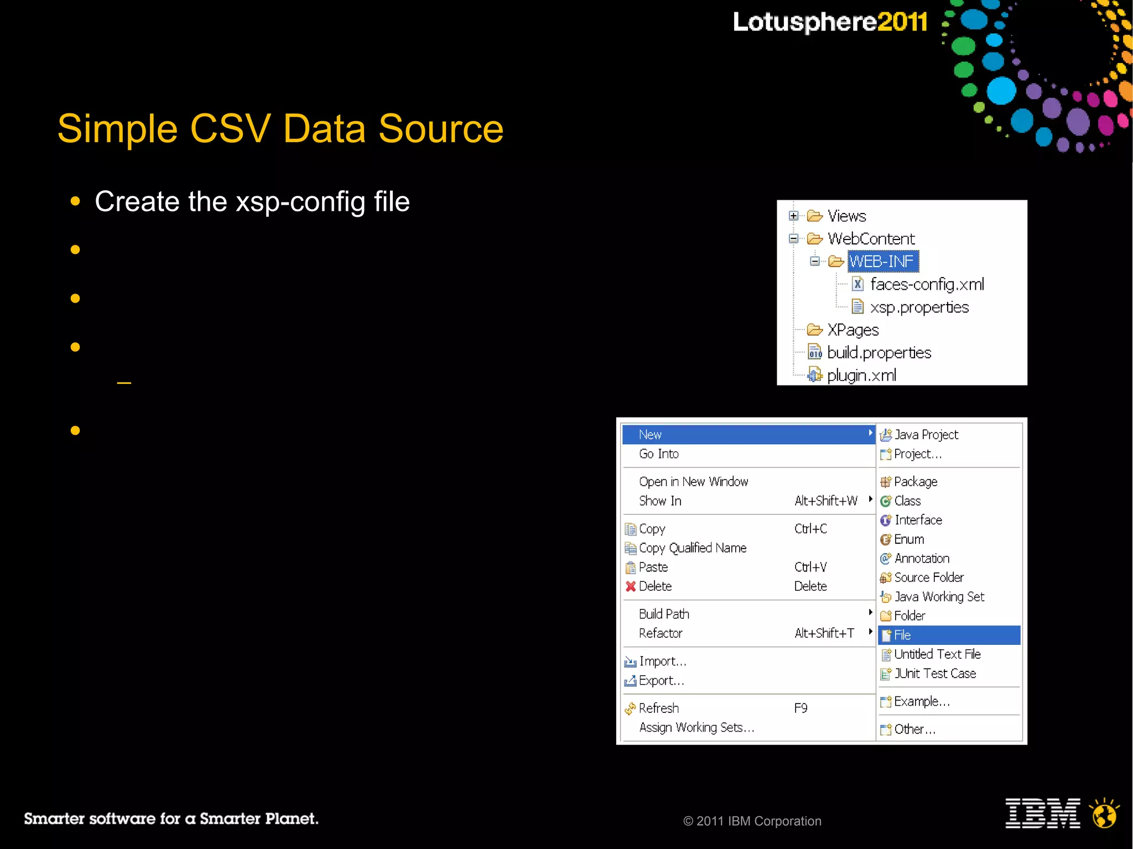1133x849 pixels.
Task: Click the Enum icon
Action: point(886,539)
